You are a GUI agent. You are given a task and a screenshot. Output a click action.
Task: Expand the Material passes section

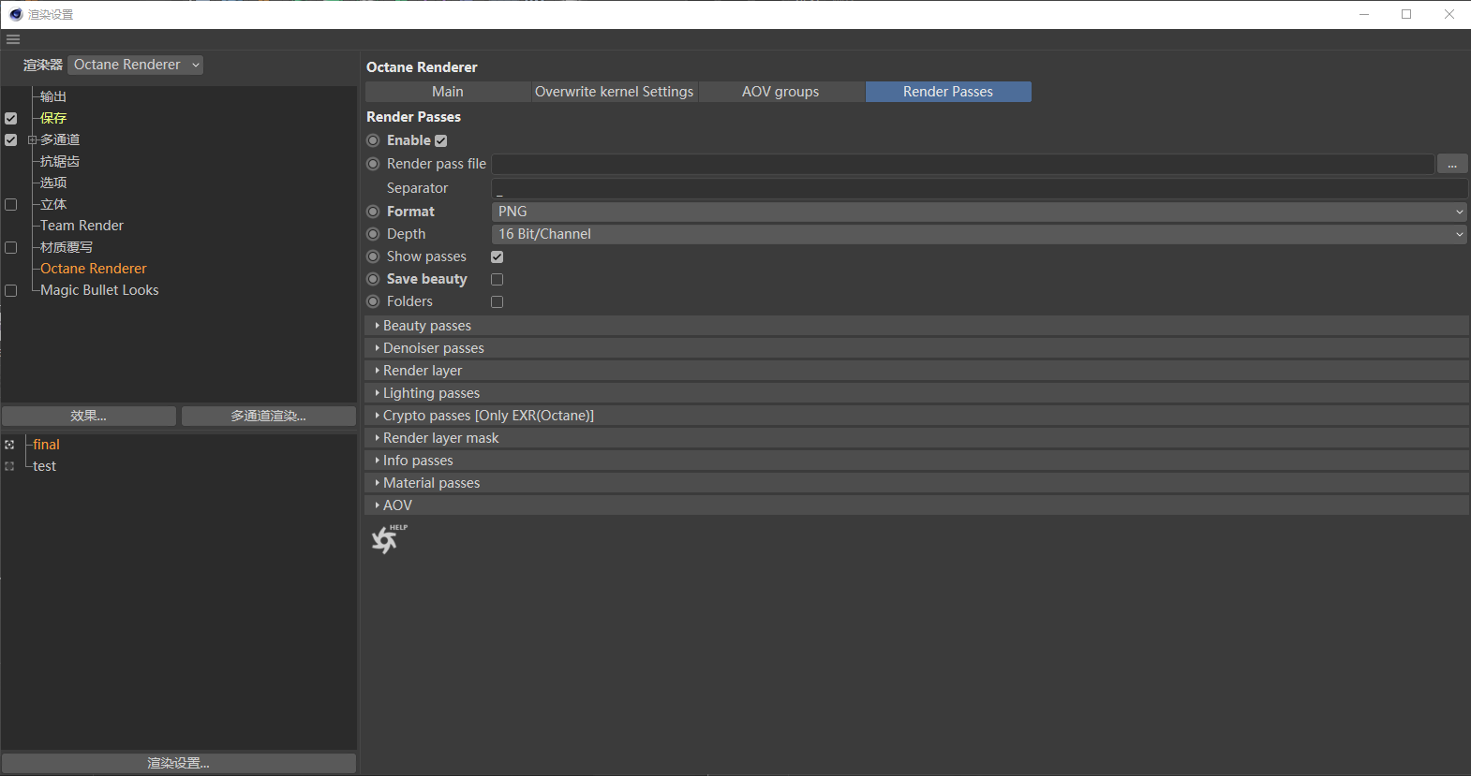[916, 483]
